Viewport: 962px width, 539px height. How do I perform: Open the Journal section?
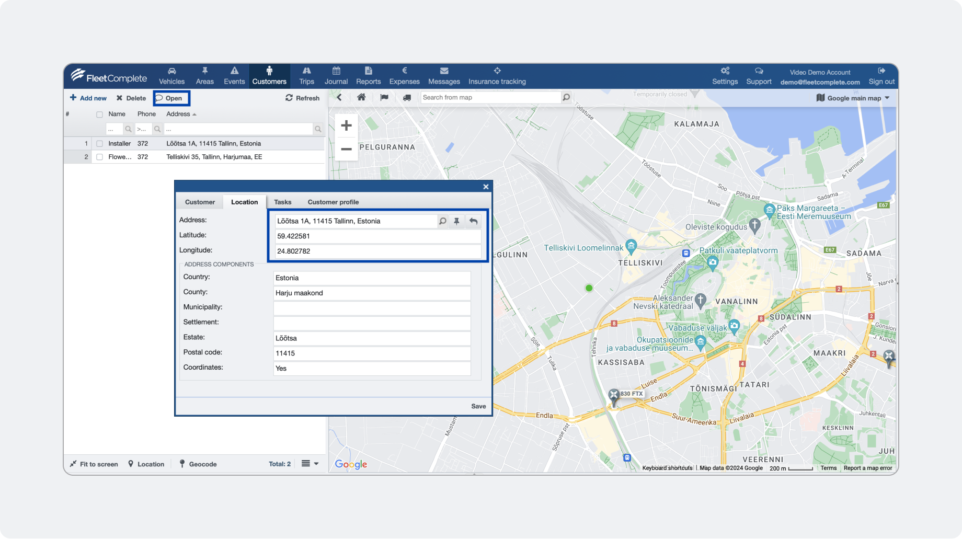coord(336,76)
